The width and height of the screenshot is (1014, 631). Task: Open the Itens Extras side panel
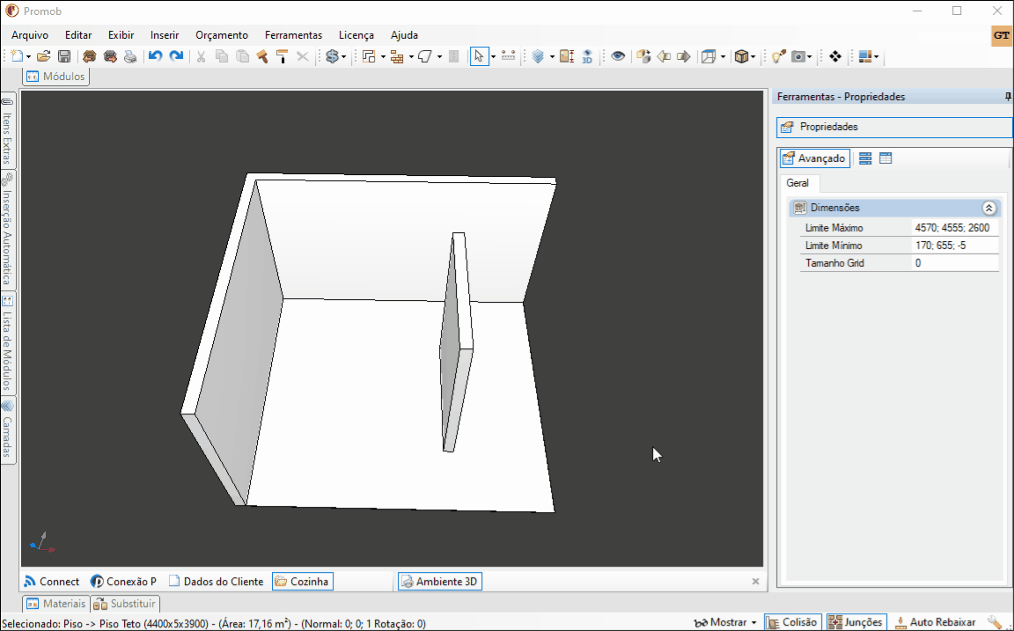pyautogui.click(x=8, y=130)
